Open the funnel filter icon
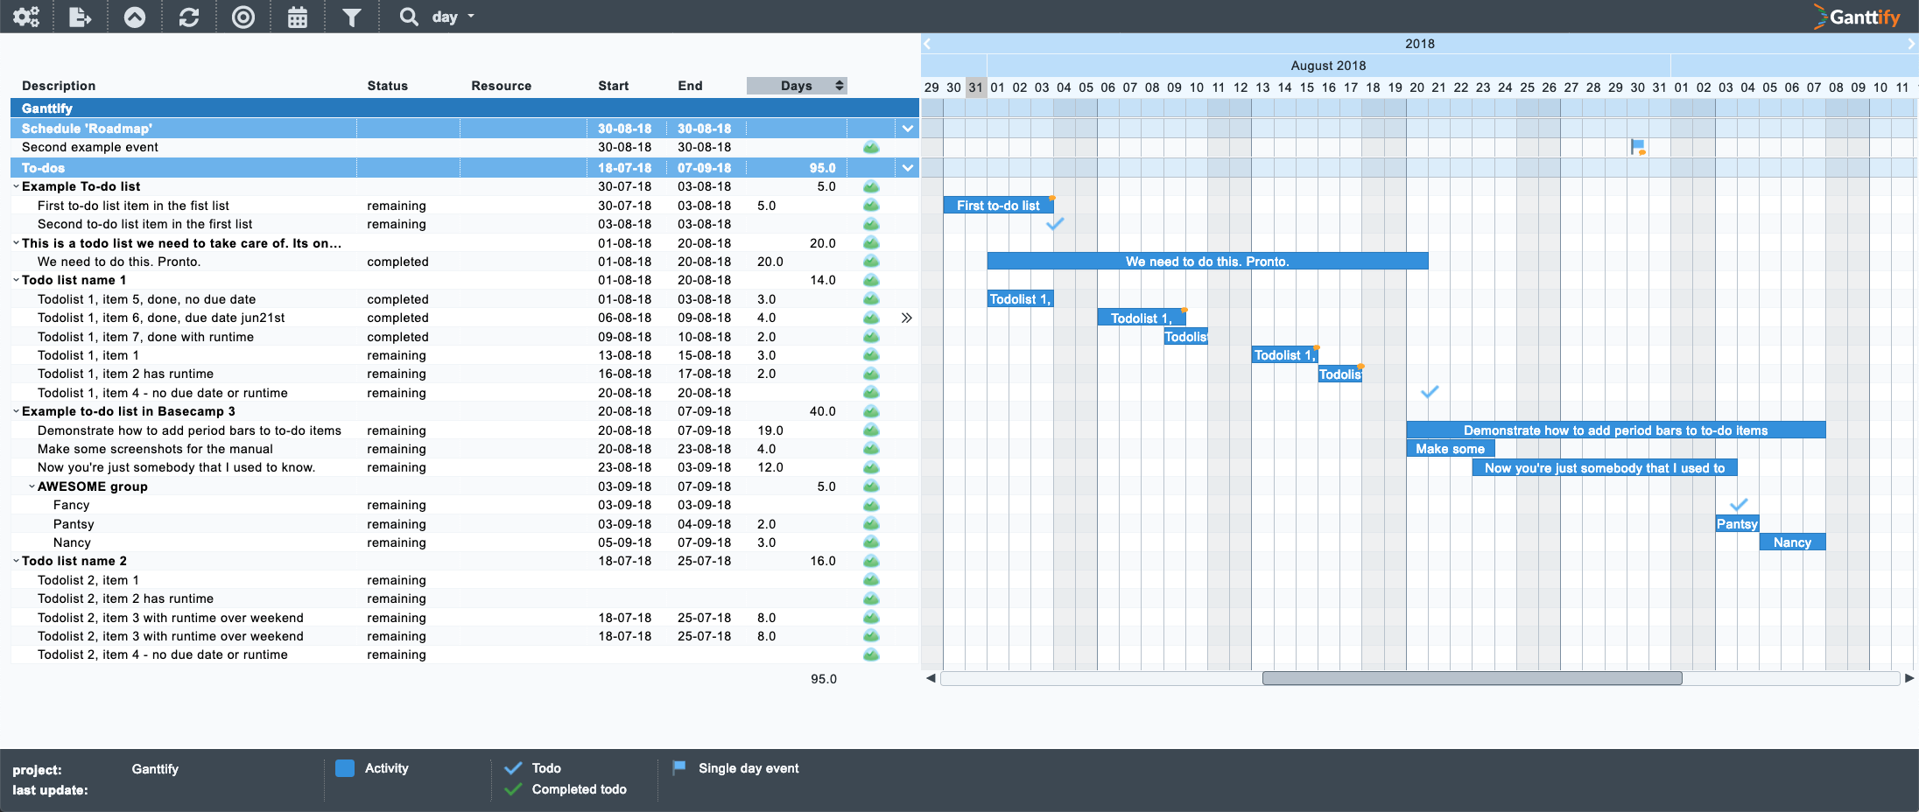The height and width of the screenshot is (812, 1919). click(352, 17)
